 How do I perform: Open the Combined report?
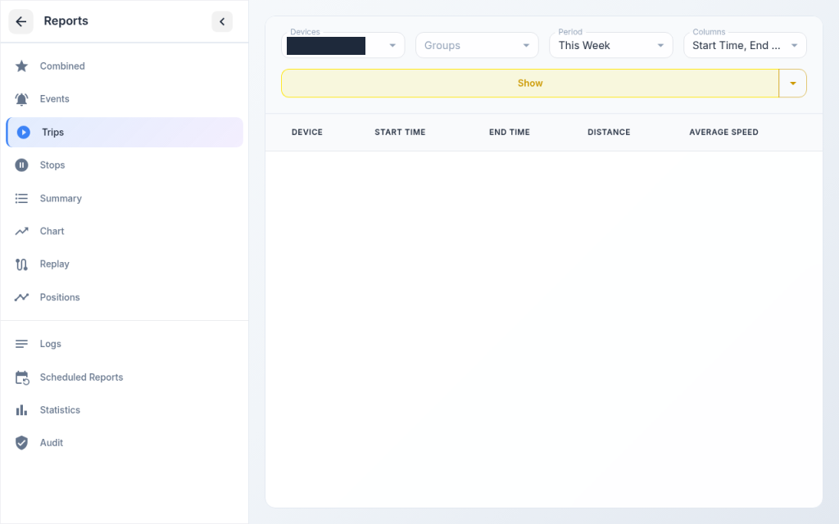point(125,66)
